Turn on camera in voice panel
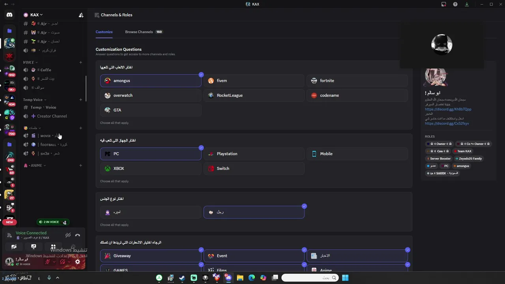The width and height of the screenshot is (505, 284). (14, 247)
